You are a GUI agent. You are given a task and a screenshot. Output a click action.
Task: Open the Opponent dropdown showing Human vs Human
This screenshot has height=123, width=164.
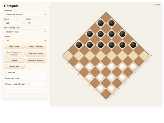coord(25,15)
